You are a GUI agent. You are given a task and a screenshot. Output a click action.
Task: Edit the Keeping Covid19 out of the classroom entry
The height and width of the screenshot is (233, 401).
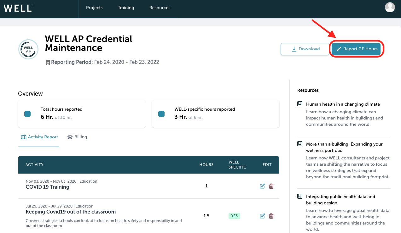pyautogui.click(x=262, y=216)
